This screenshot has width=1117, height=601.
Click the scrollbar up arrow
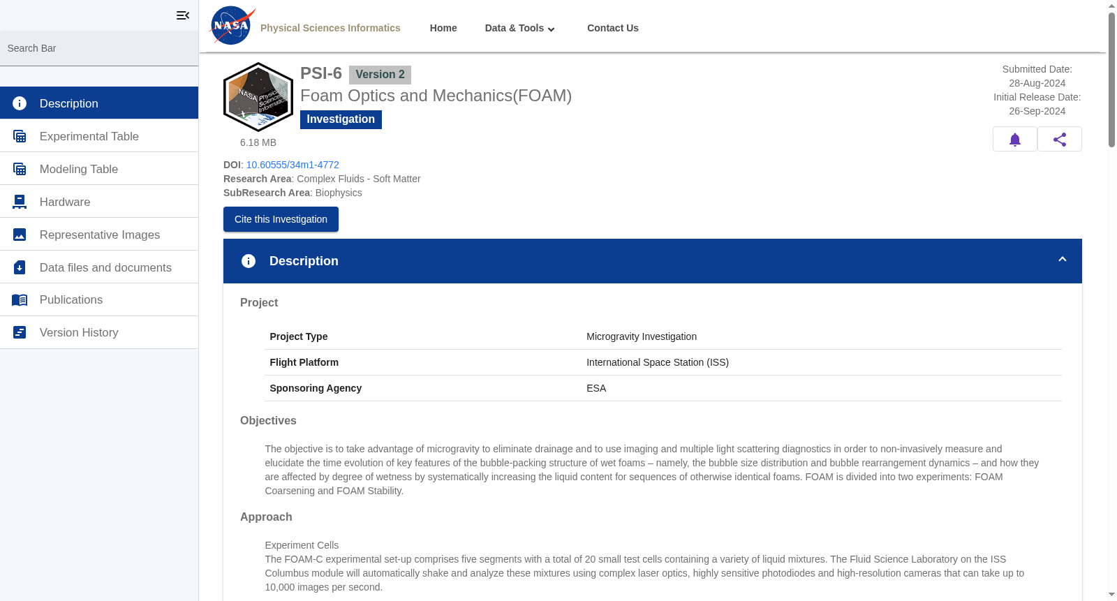point(1111,6)
